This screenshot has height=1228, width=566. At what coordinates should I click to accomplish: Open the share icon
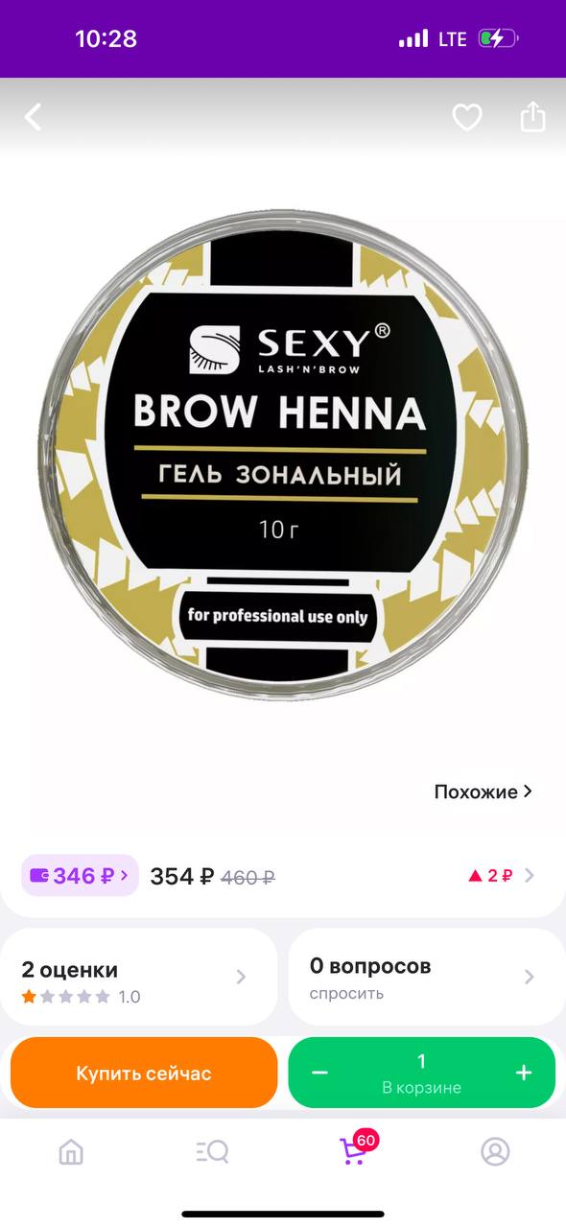(532, 117)
